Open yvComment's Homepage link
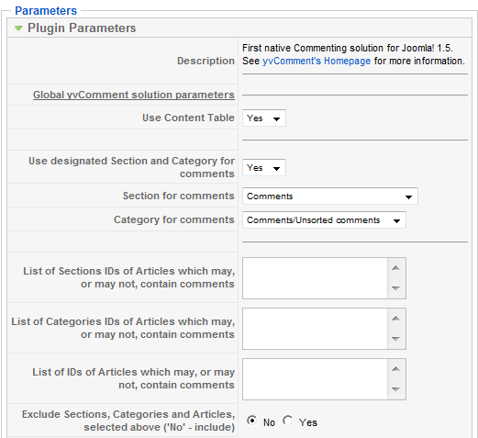This screenshot has width=478, height=438. (x=317, y=61)
